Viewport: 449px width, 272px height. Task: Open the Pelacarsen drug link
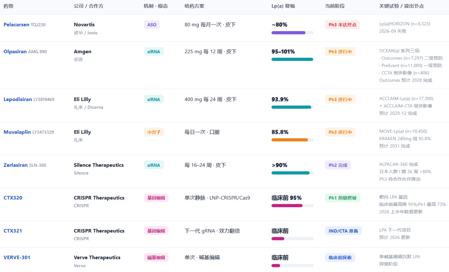coord(16,25)
